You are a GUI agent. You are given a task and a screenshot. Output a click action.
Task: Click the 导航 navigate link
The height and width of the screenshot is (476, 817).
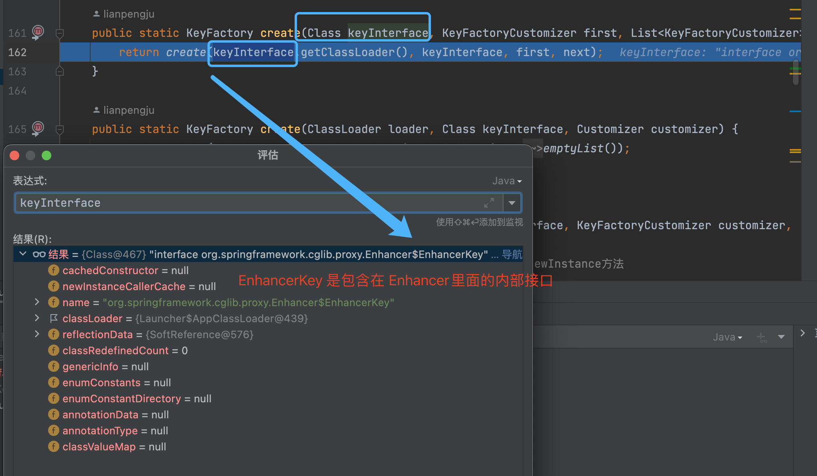click(x=512, y=254)
